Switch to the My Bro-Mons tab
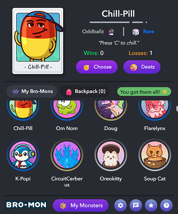Viewport: 178px width, 214px height. pyautogui.click(x=32, y=92)
